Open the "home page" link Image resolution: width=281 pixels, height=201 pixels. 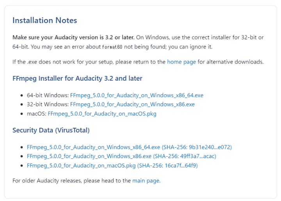tap(181, 62)
